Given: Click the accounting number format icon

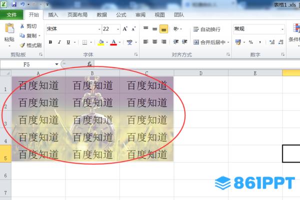Looking at the screenshot, I should point(238,42).
